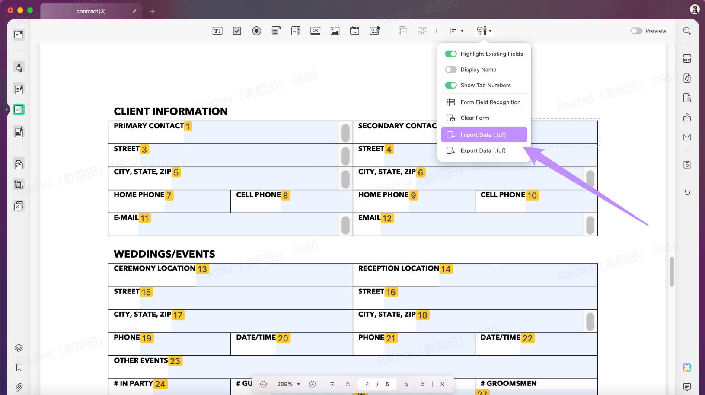Viewport: 705px width, 395px height.
Task: Select the active form preparation tool in sidebar
Action: (19, 109)
